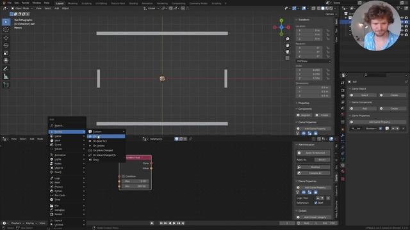
Task: Collapse the Administration panel
Action: point(306,144)
